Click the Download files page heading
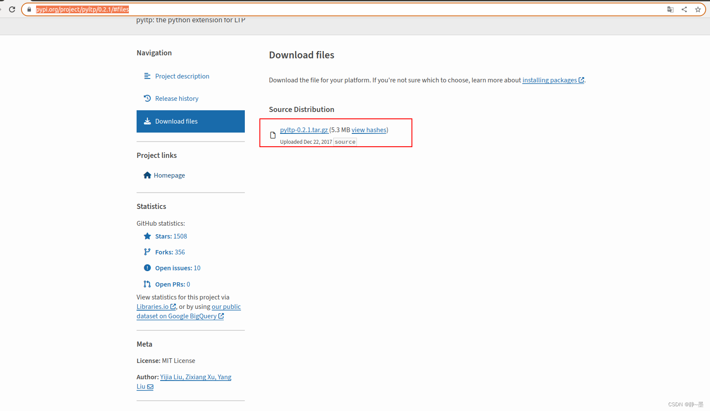 click(x=302, y=55)
